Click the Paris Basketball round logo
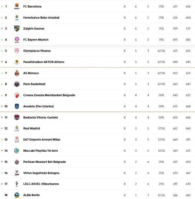 pos(17,84)
